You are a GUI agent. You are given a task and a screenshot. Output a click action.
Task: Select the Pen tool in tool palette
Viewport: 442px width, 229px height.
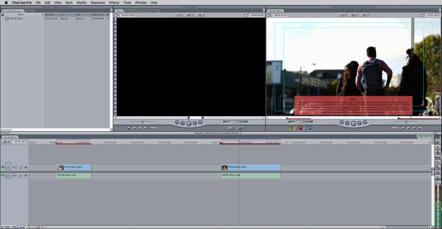click(x=437, y=175)
